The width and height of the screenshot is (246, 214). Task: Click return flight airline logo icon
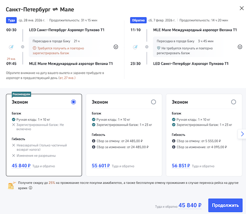pos(135,46)
